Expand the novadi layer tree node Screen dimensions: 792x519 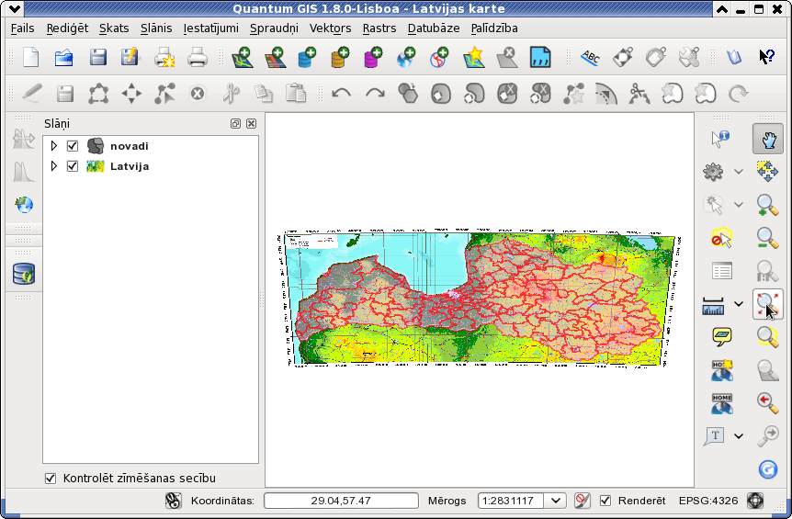pos(53,146)
